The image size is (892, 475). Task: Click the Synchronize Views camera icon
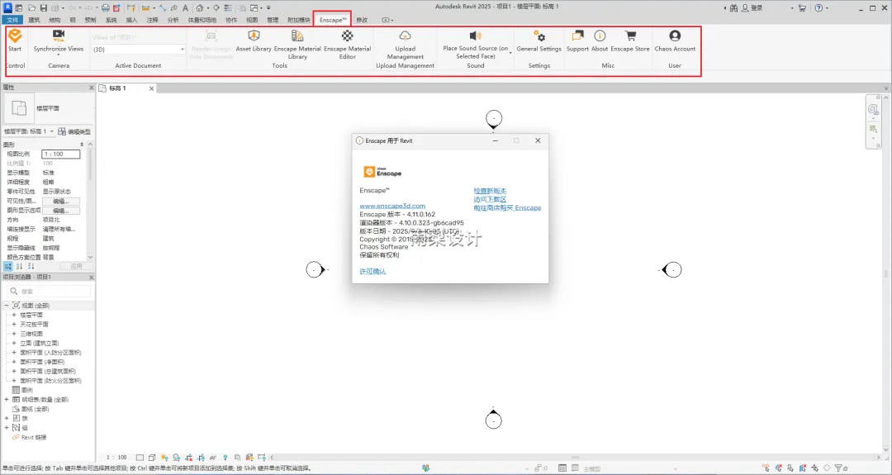point(58,36)
